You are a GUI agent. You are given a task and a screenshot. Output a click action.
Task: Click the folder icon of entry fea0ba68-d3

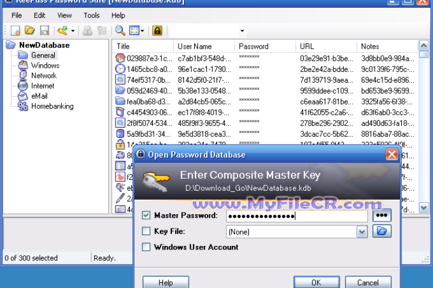(x=120, y=101)
